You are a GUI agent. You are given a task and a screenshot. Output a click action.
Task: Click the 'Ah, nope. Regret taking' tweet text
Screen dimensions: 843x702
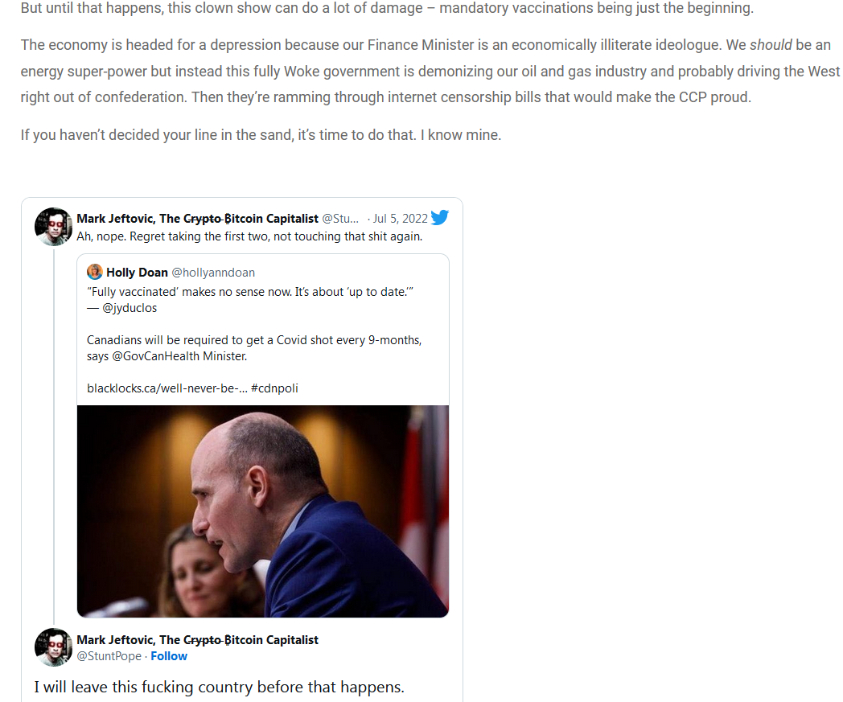pyautogui.click(x=249, y=236)
